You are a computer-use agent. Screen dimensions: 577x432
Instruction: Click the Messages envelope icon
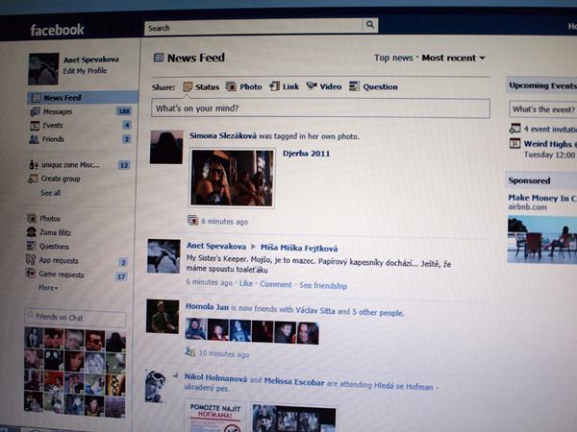tap(35, 111)
